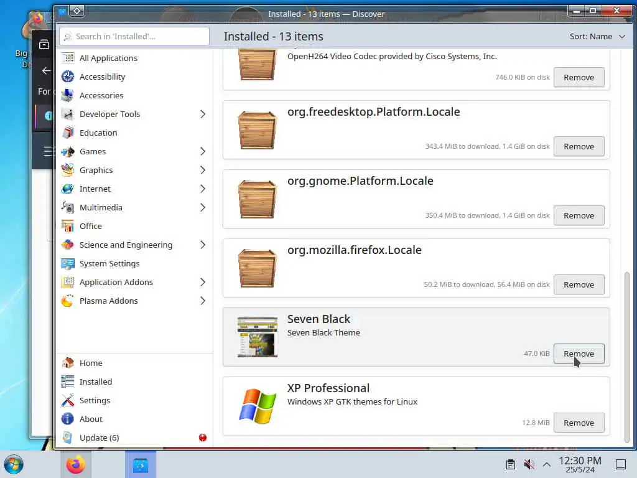Click the All Applications category icon
This screenshot has width=637, height=478.
point(68,58)
